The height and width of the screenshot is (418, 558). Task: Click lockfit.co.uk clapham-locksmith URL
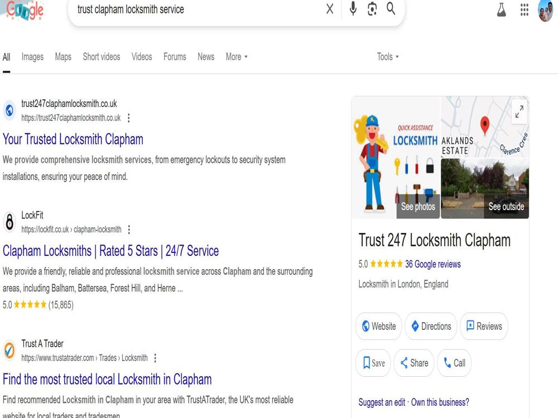coord(71,230)
